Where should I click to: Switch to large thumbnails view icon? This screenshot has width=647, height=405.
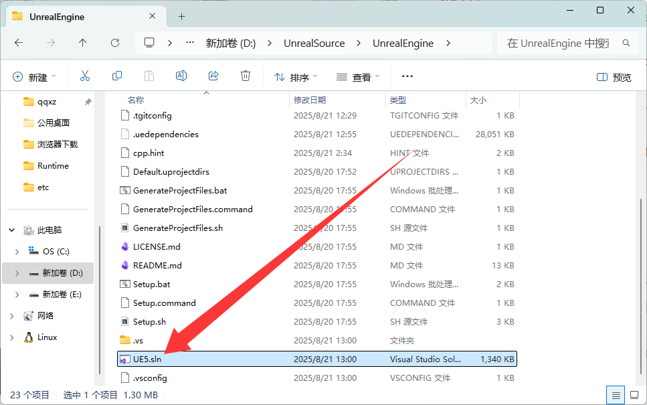634,396
